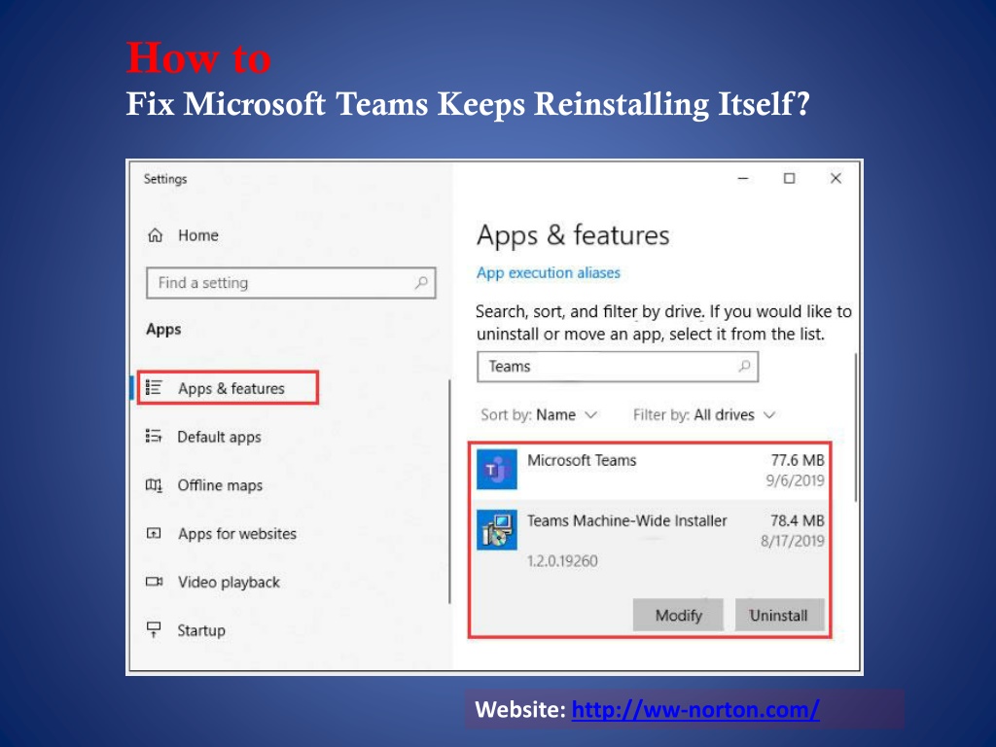Click the Home house icon in Settings
The height and width of the screenshot is (747, 996).
pyautogui.click(x=155, y=235)
